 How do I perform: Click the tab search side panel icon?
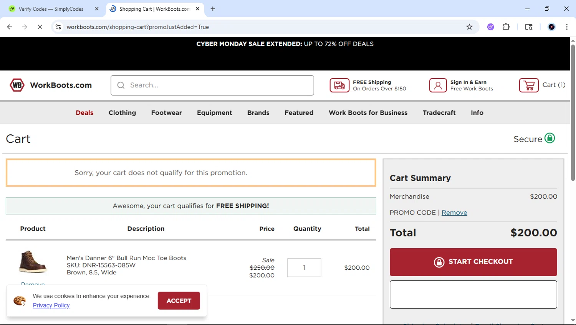pos(529,27)
